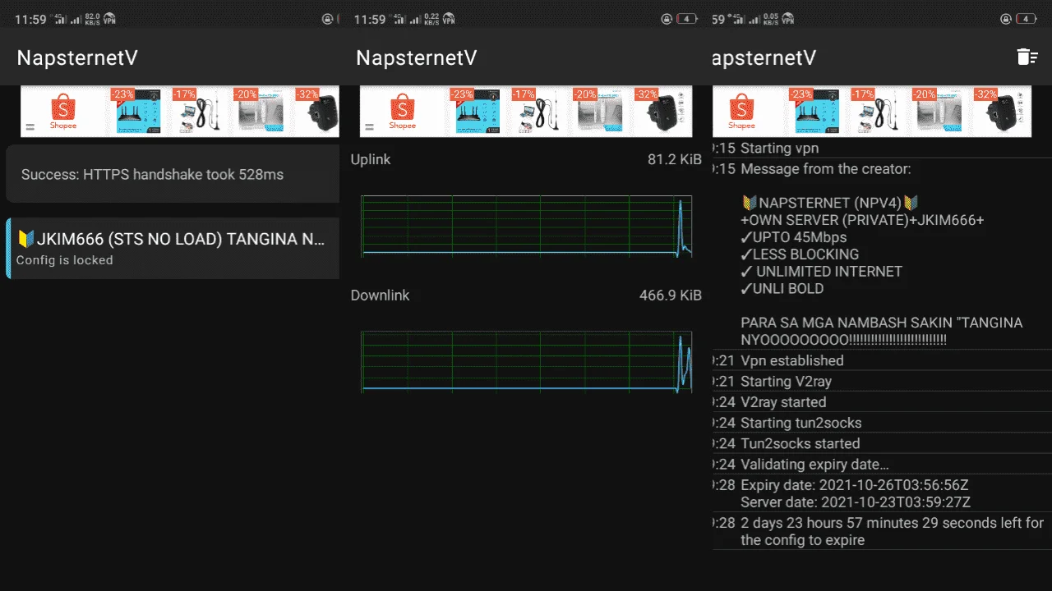Screen dimensions: 1052x591
Task: Tap the 11:59 clock in middle status bar
Action: (x=370, y=19)
